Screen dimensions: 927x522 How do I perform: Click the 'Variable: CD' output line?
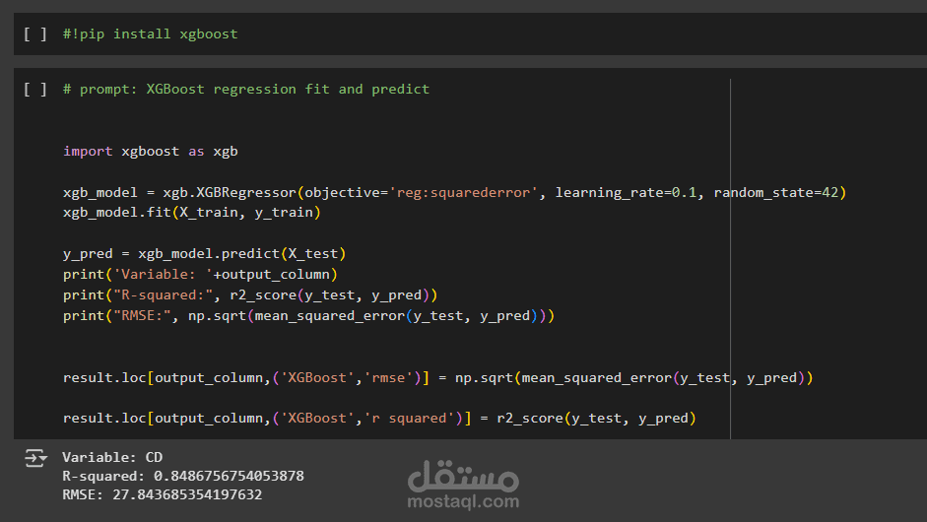[x=112, y=458]
